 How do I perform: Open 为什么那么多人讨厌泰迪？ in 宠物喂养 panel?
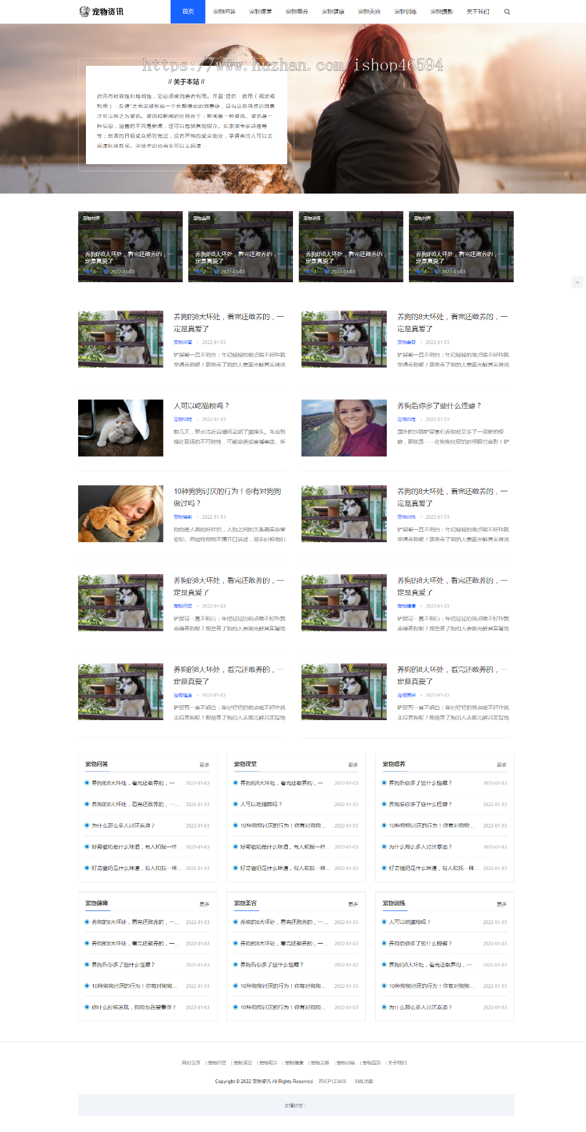click(420, 847)
